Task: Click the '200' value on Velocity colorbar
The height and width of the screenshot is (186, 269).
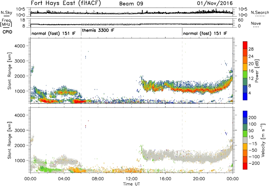Action: tap(253, 118)
